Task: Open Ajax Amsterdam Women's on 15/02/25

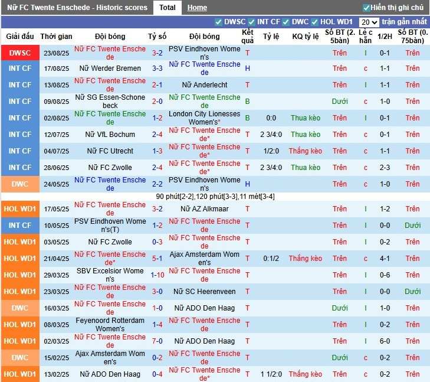Action: pos(110,358)
